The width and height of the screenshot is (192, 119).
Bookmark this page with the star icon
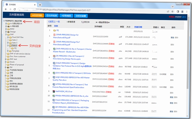tap(172, 11)
